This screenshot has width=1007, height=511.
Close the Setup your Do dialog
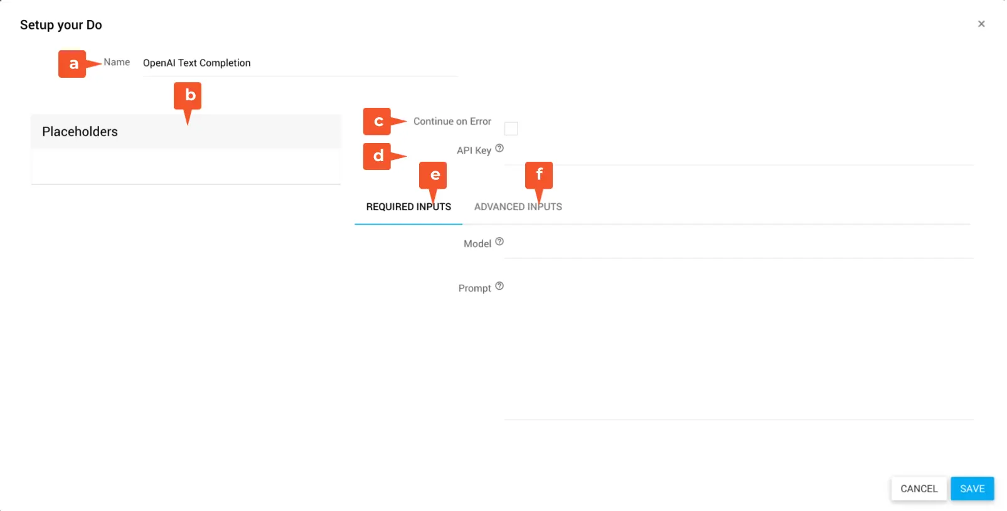pyautogui.click(x=981, y=24)
